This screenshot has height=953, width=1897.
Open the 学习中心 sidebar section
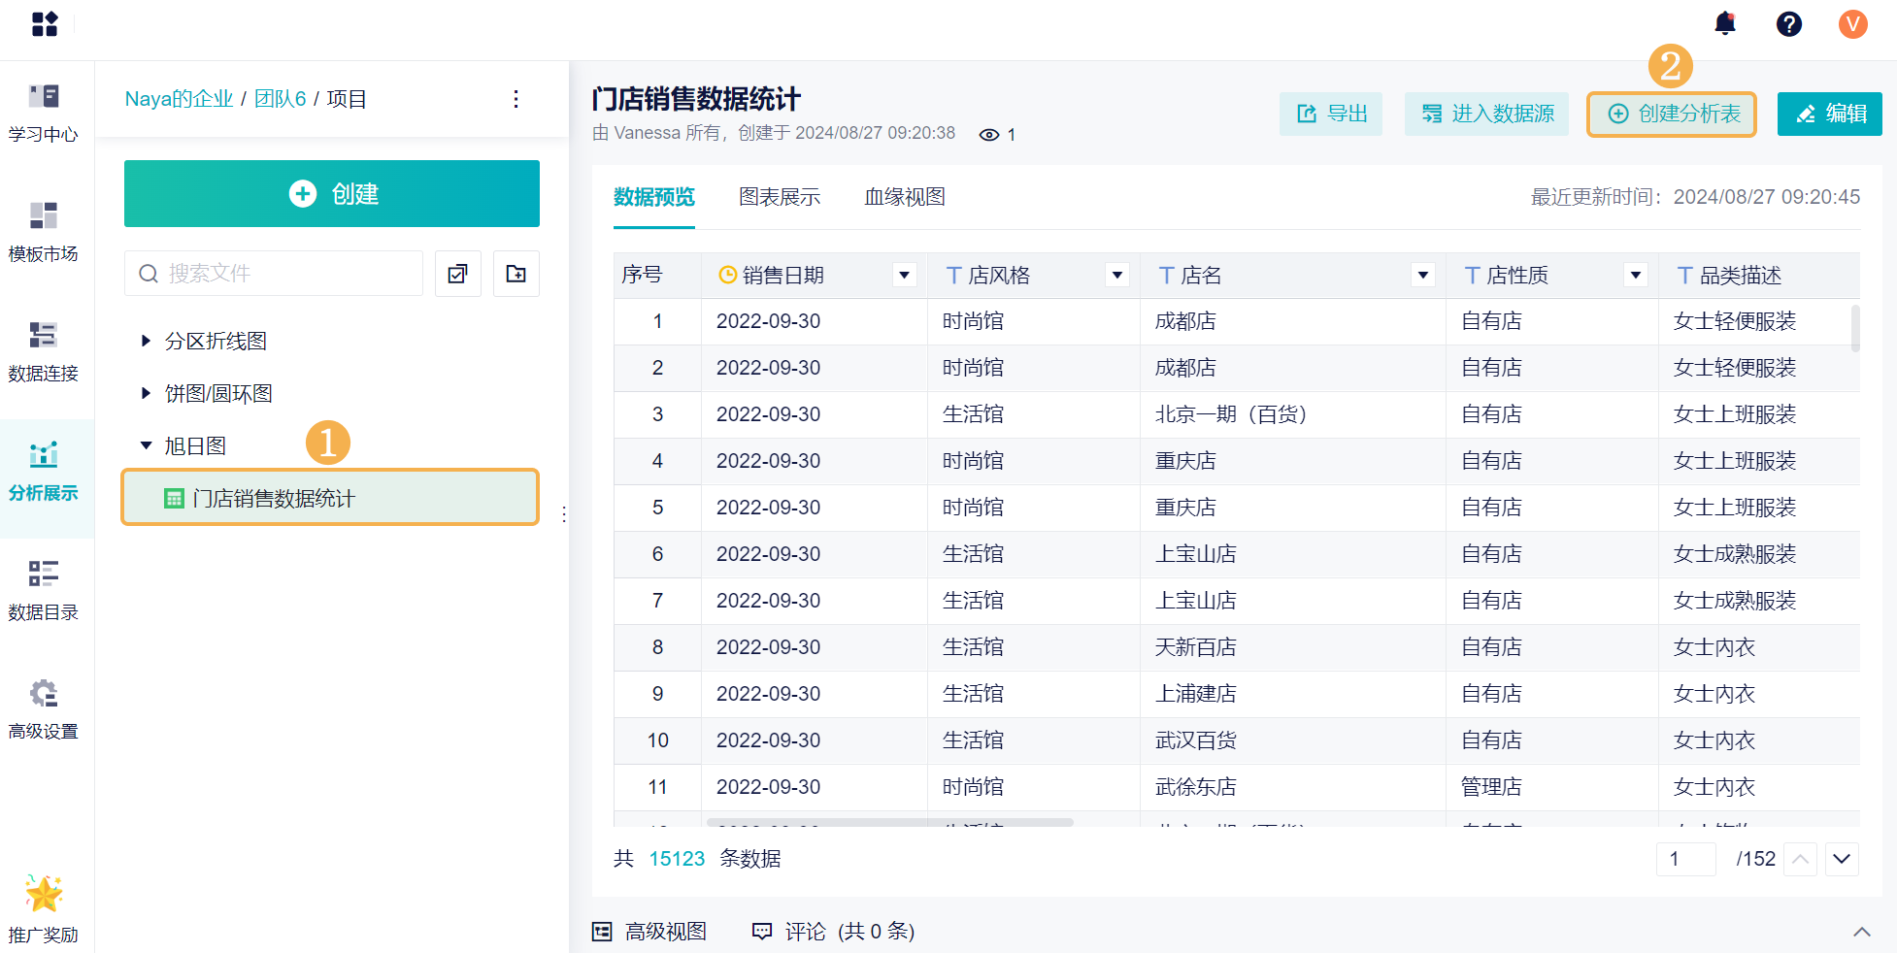pos(44,113)
